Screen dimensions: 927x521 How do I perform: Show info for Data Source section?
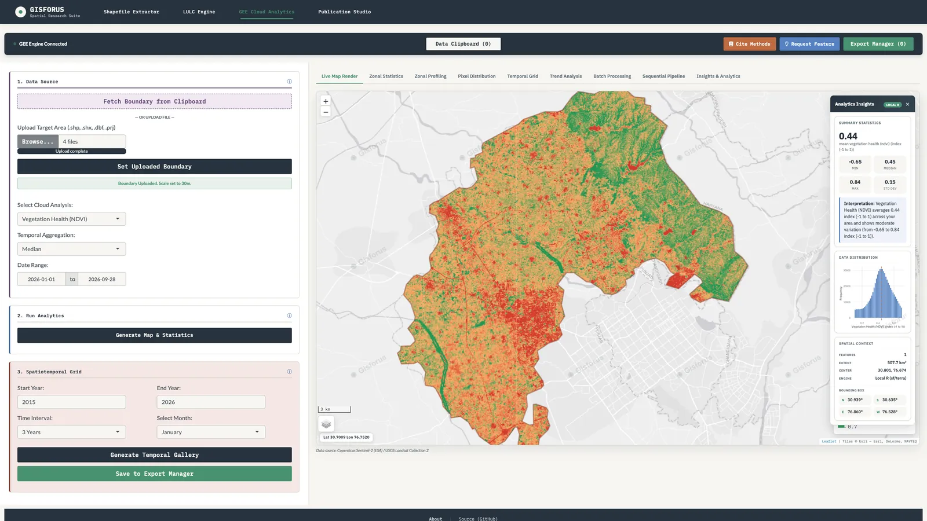(x=289, y=82)
